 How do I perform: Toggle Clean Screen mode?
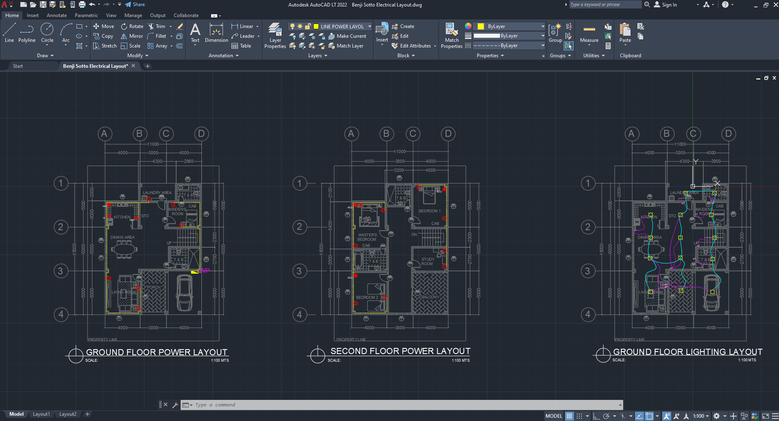pyautogui.click(x=766, y=416)
